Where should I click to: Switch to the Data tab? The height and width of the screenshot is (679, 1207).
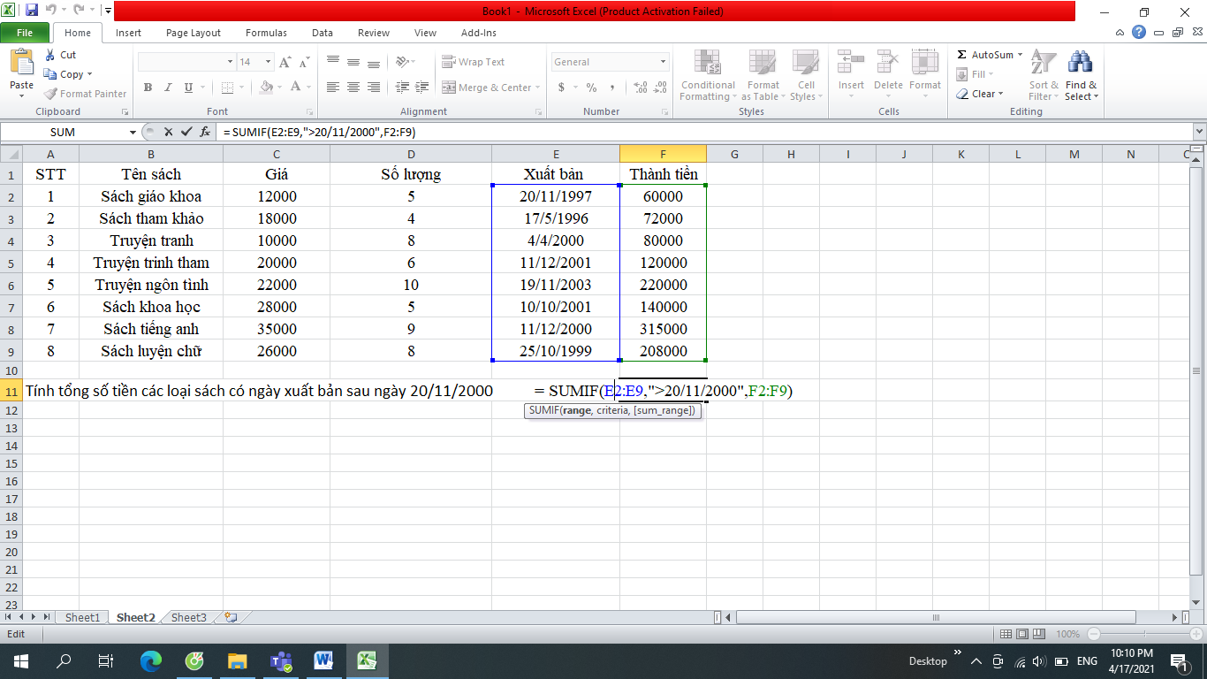click(323, 33)
